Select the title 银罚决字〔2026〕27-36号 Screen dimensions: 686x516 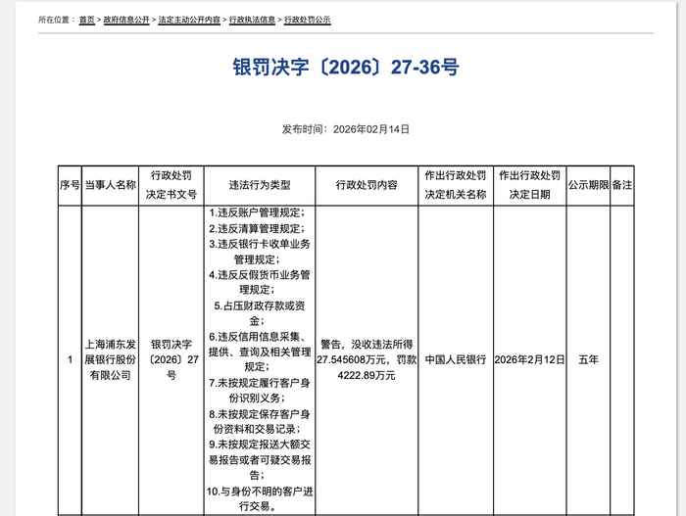tap(346, 68)
